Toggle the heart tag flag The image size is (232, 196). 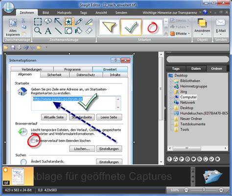click(193, 159)
